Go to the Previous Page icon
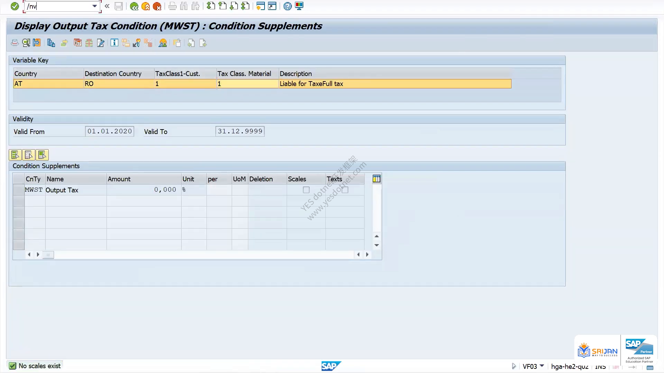Viewport: 664px width, 373px height. (x=222, y=6)
